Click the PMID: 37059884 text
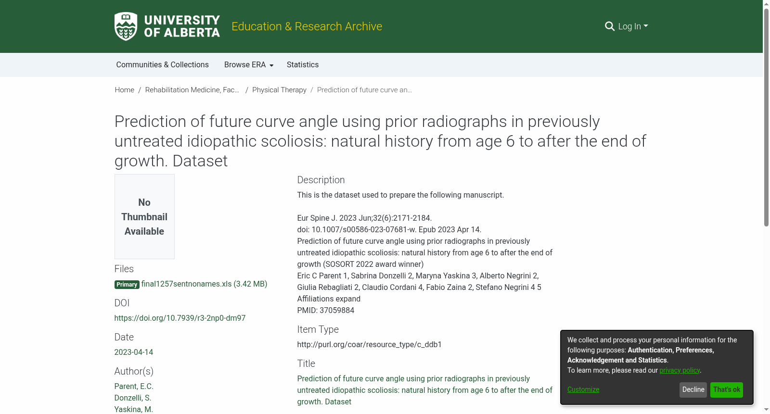 (x=326, y=311)
